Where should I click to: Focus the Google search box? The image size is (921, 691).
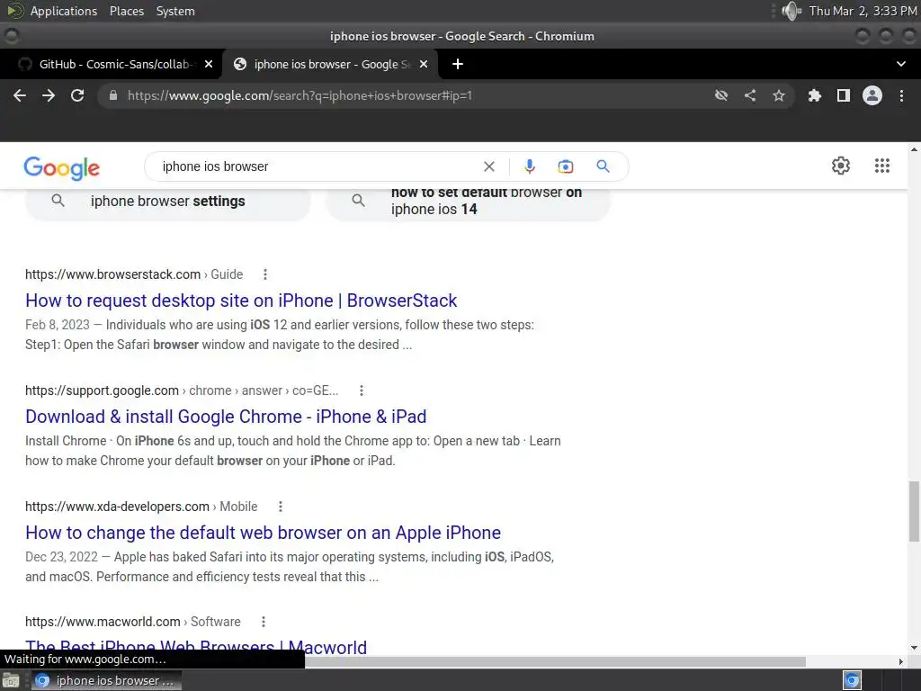coord(317,166)
